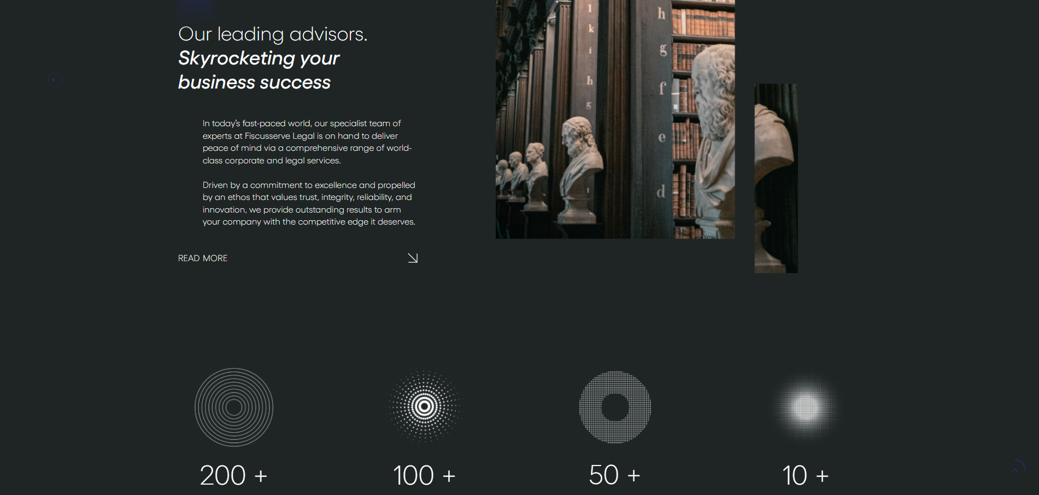The height and width of the screenshot is (495, 1039).
Task: Click the concentric rings icon above 200 +
Action: point(234,407)
